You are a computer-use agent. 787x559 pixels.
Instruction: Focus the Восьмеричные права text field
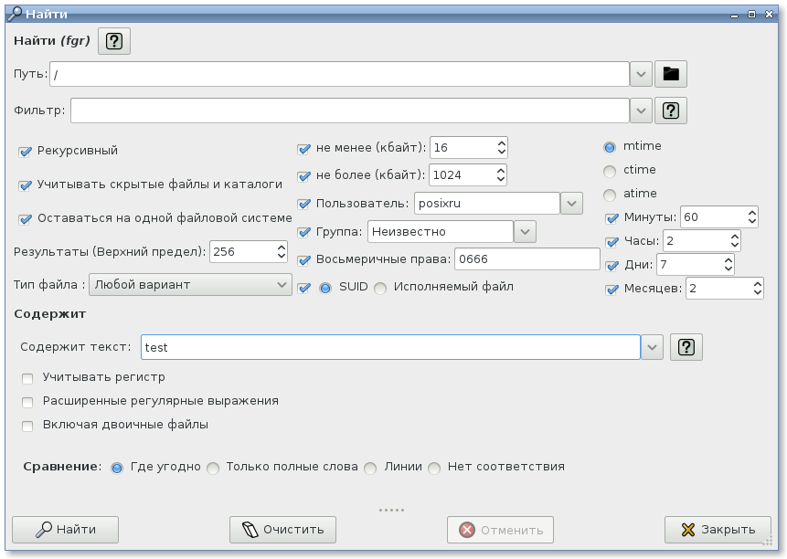[x=527, y=259]
